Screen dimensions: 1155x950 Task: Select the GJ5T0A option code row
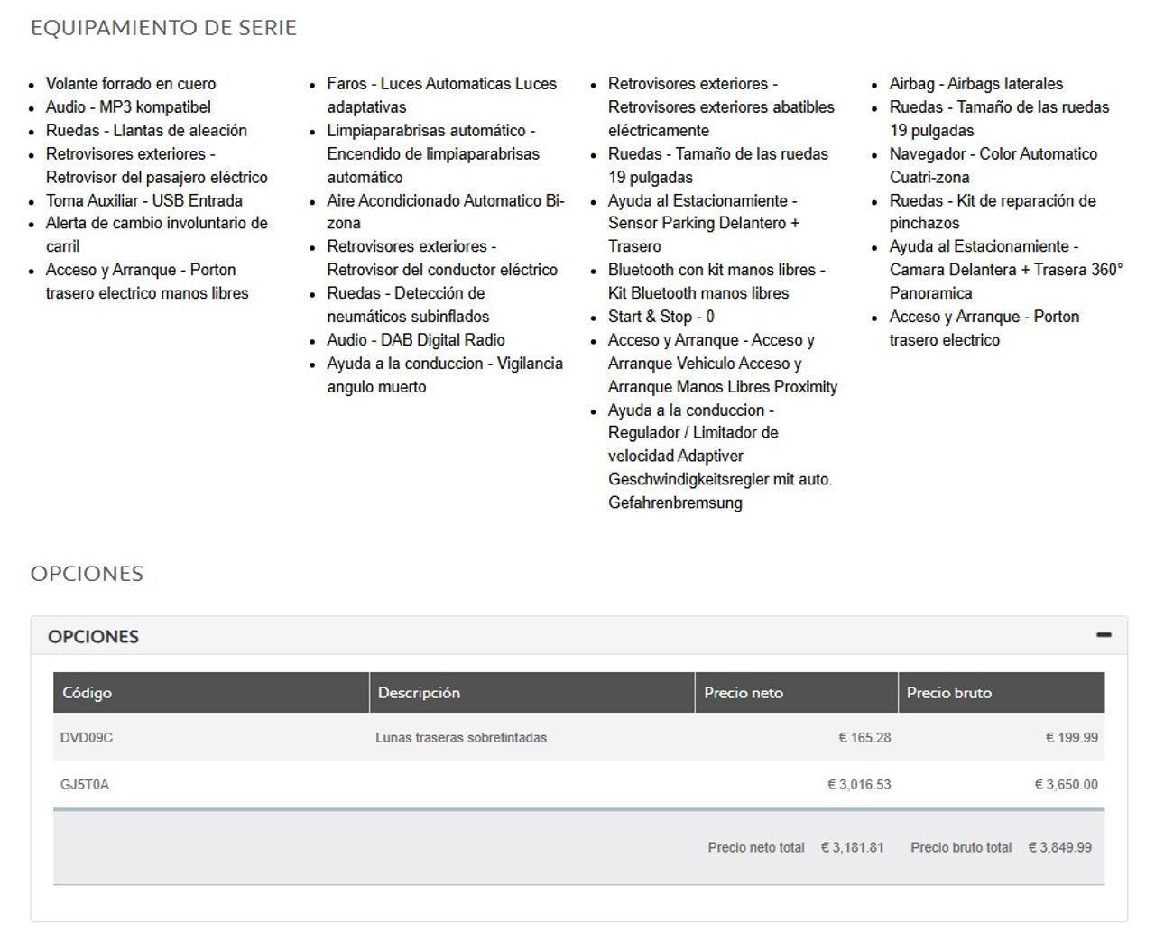click(578, 784)
